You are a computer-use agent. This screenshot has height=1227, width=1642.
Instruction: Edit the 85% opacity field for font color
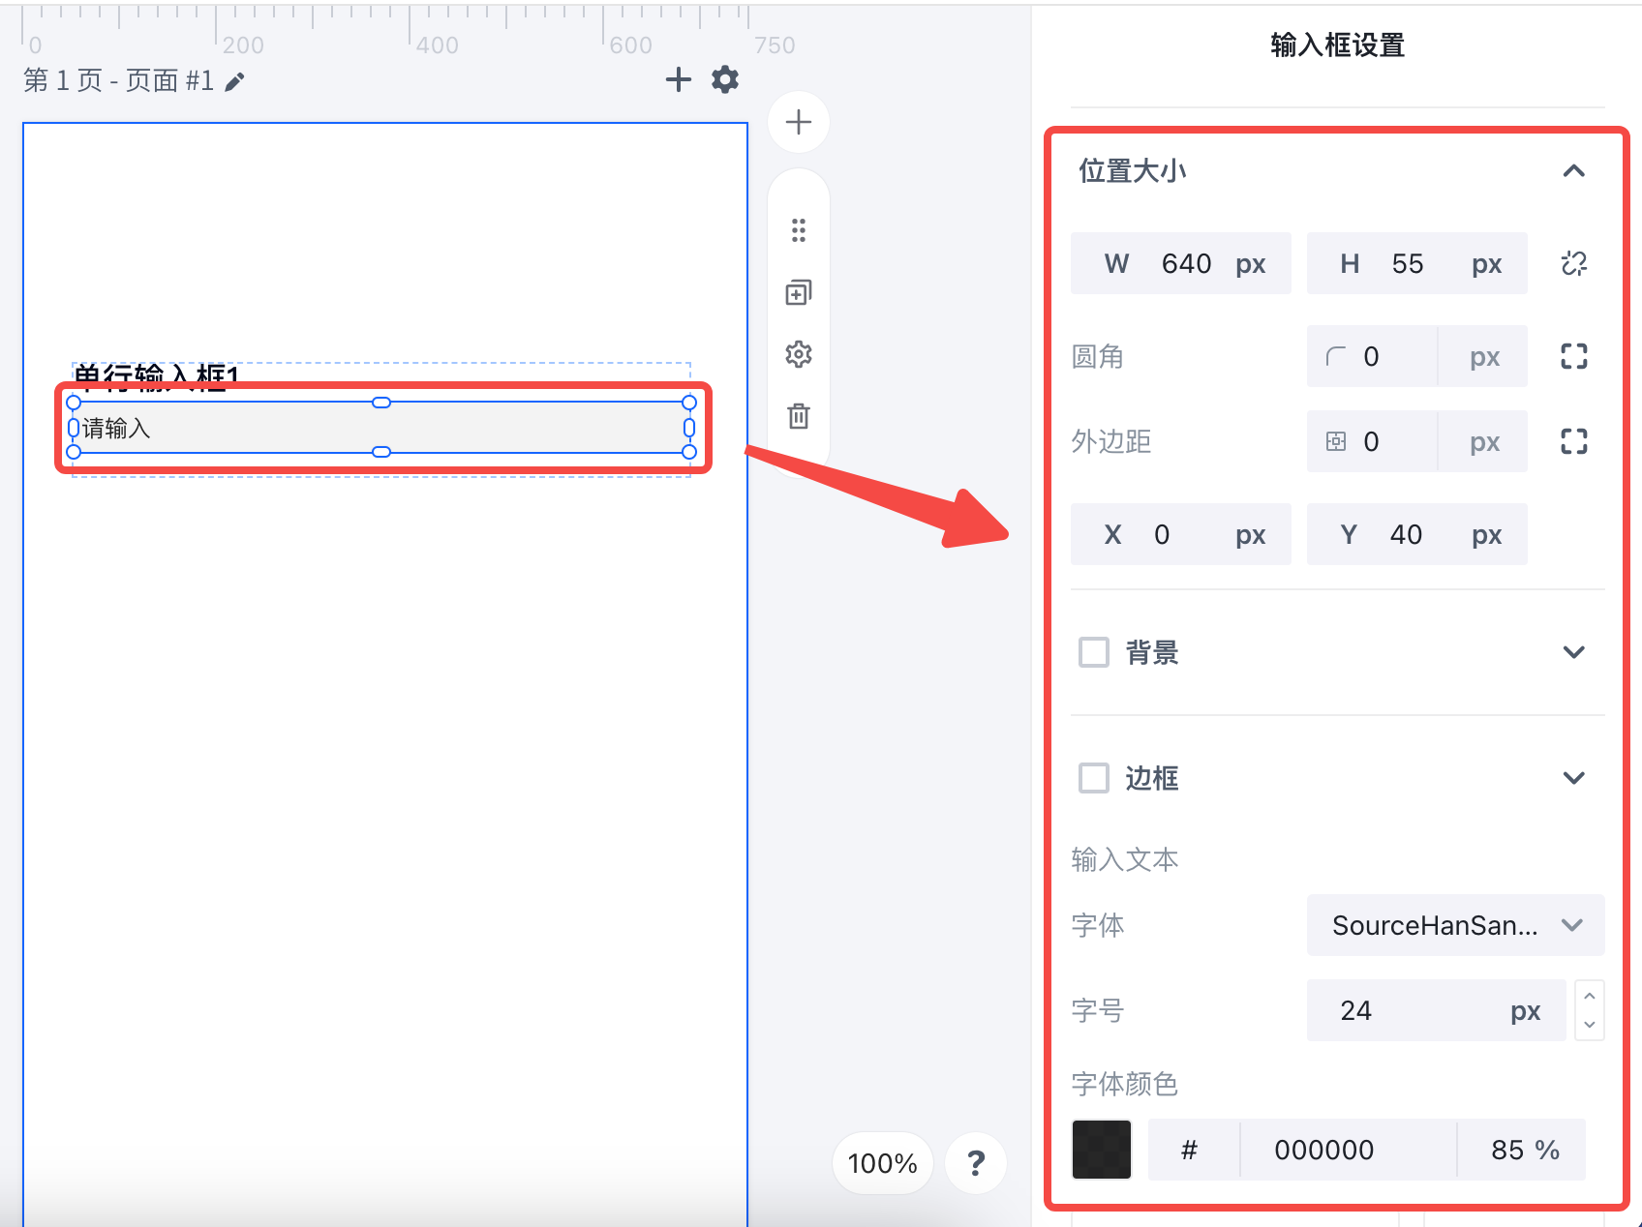click(x=1521, y=1150)
